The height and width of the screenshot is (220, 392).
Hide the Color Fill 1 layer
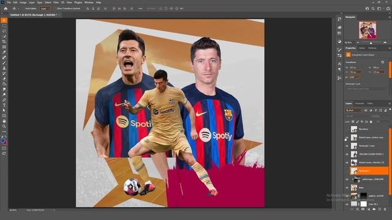pyautogui.click(x=347, y=204)
